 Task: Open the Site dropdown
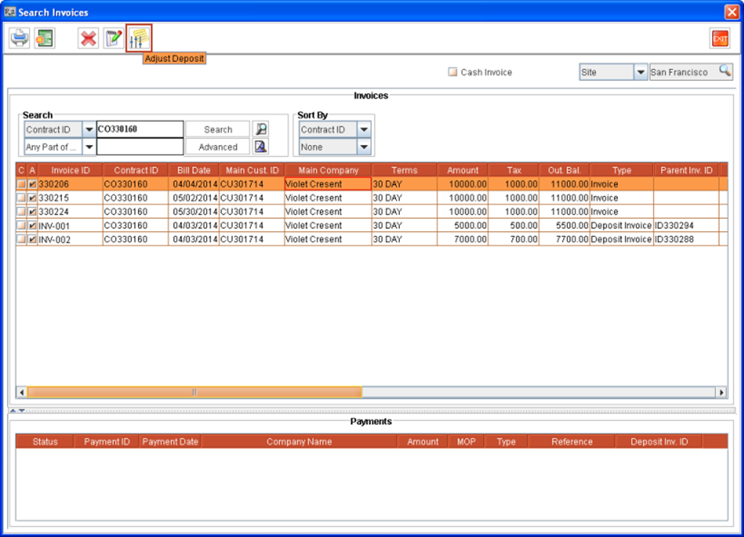tap(640, 72)
